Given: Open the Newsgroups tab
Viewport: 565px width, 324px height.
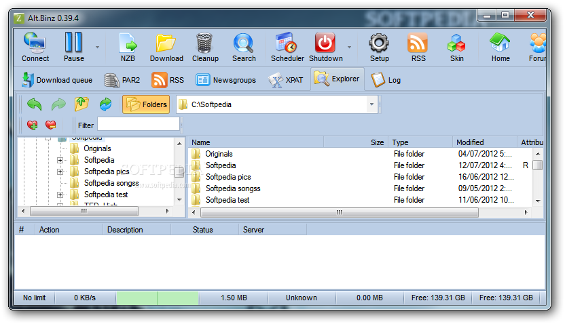Looking at the screenshot, I should [x=225, y=80].
